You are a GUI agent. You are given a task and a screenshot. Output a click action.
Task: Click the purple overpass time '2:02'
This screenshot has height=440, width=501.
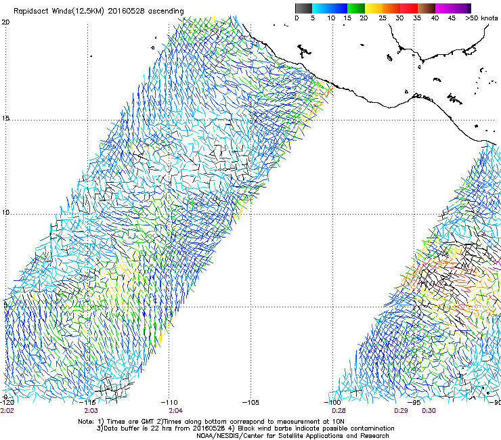pos(7,411)
